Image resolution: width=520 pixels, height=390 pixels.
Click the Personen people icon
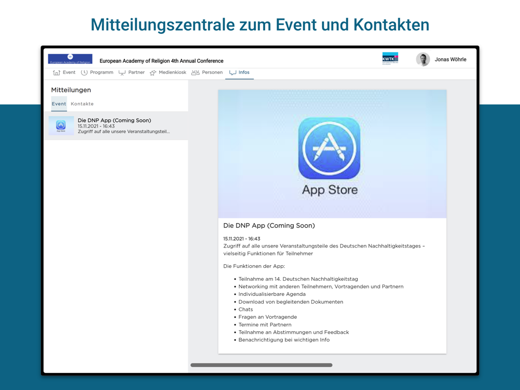coord(196,73)
